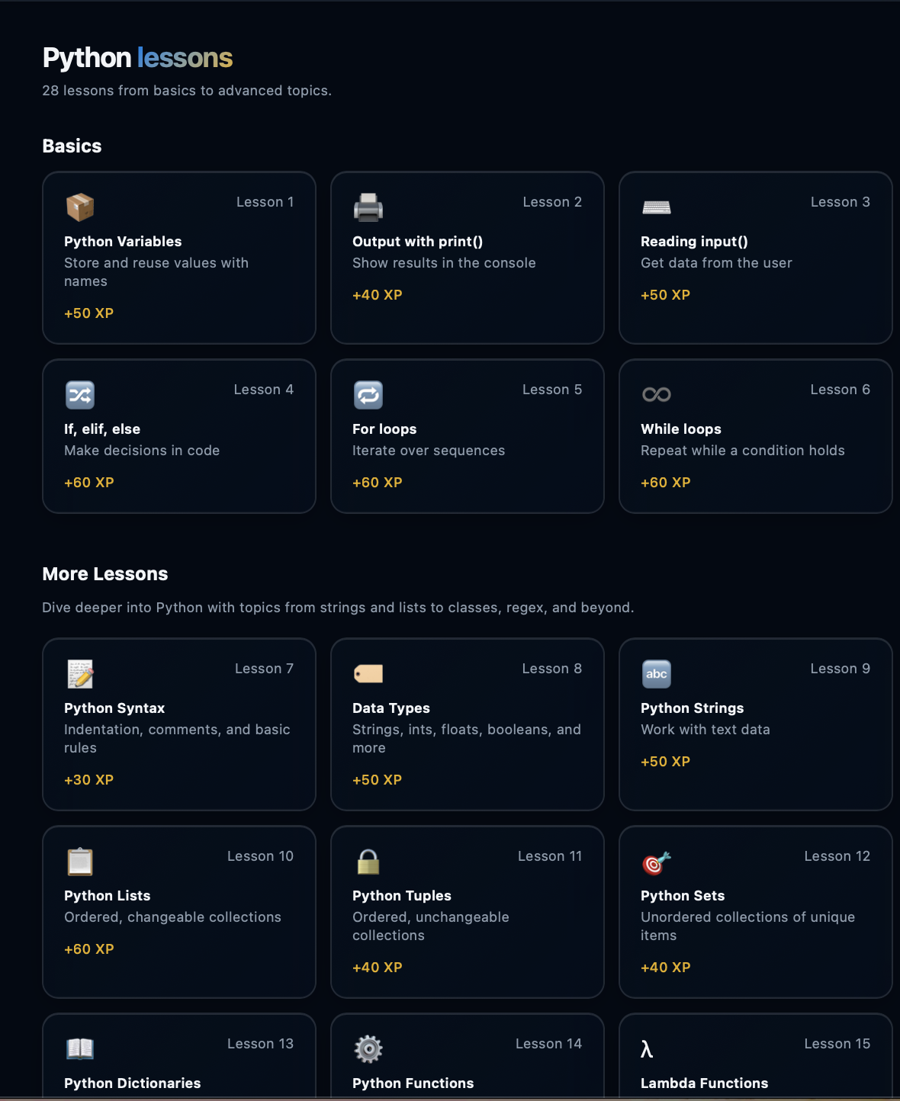Click the label tag icon on Data Types card
Image resolution: width=900 pixels, height=1101 pixels.
point(368,673)
